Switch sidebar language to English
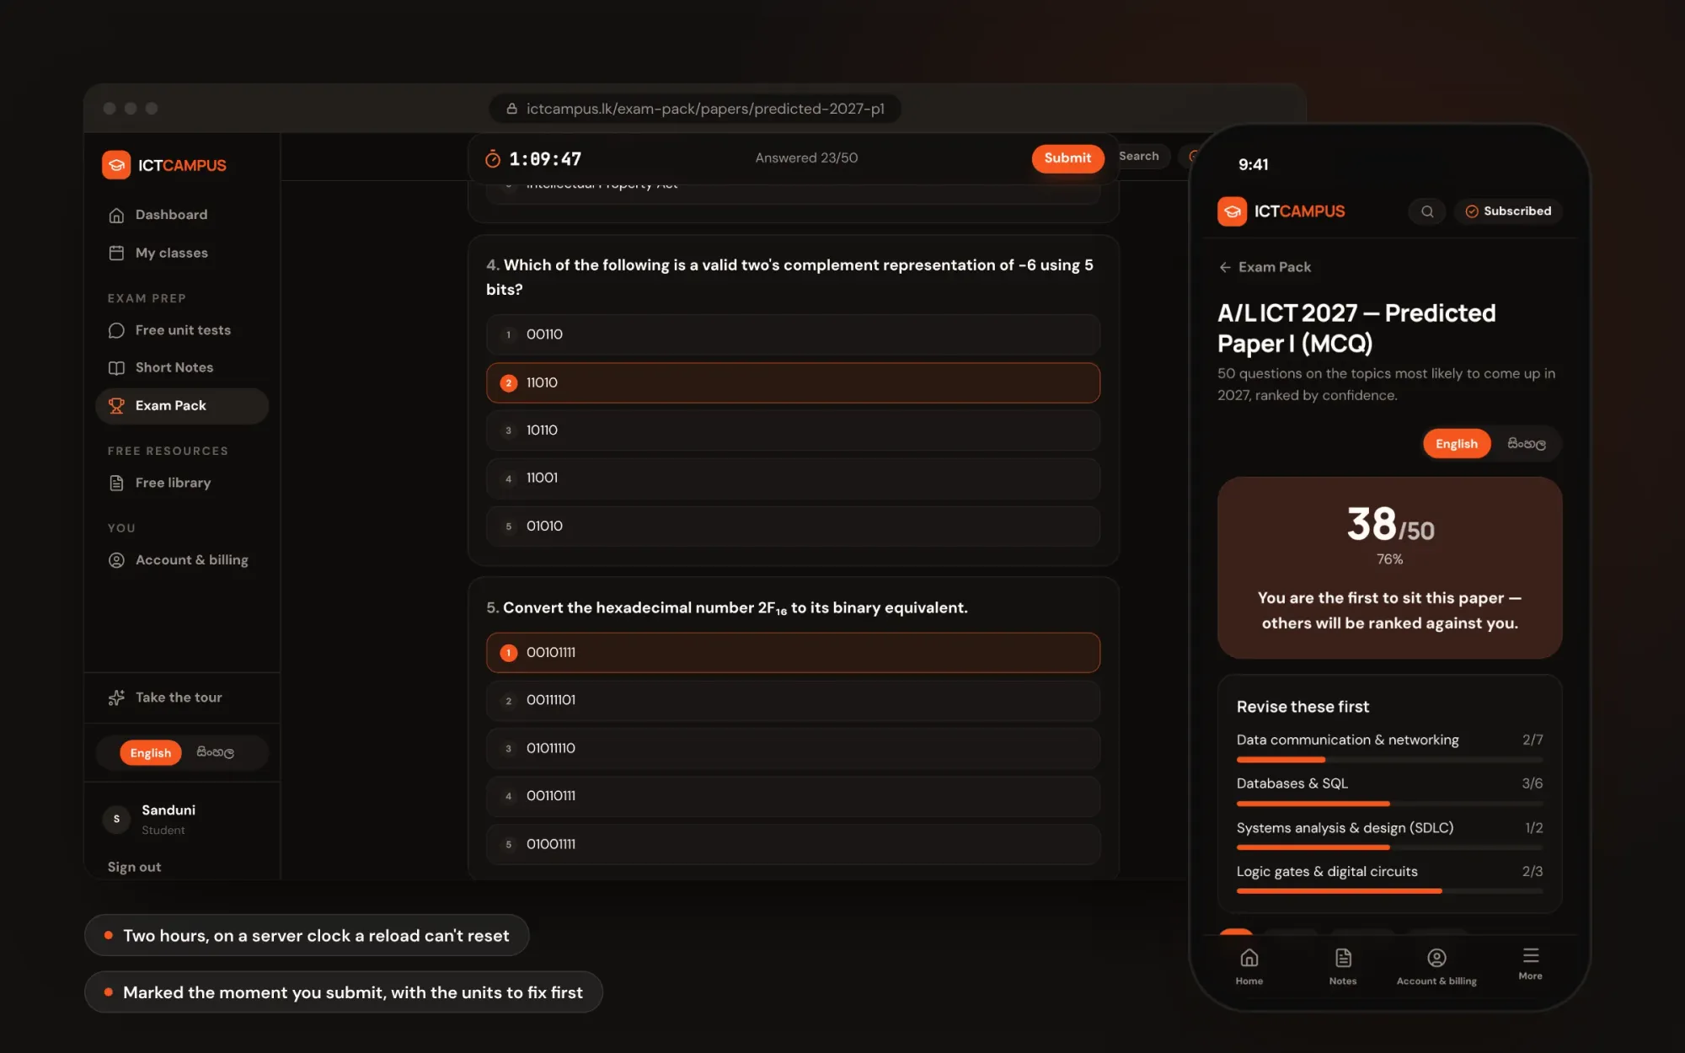The image size is (1685, 1053). 151,752
